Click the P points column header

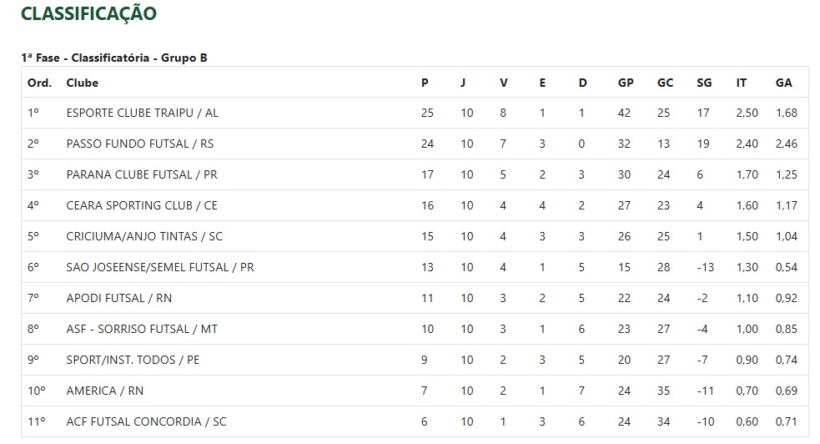point(425,83)
